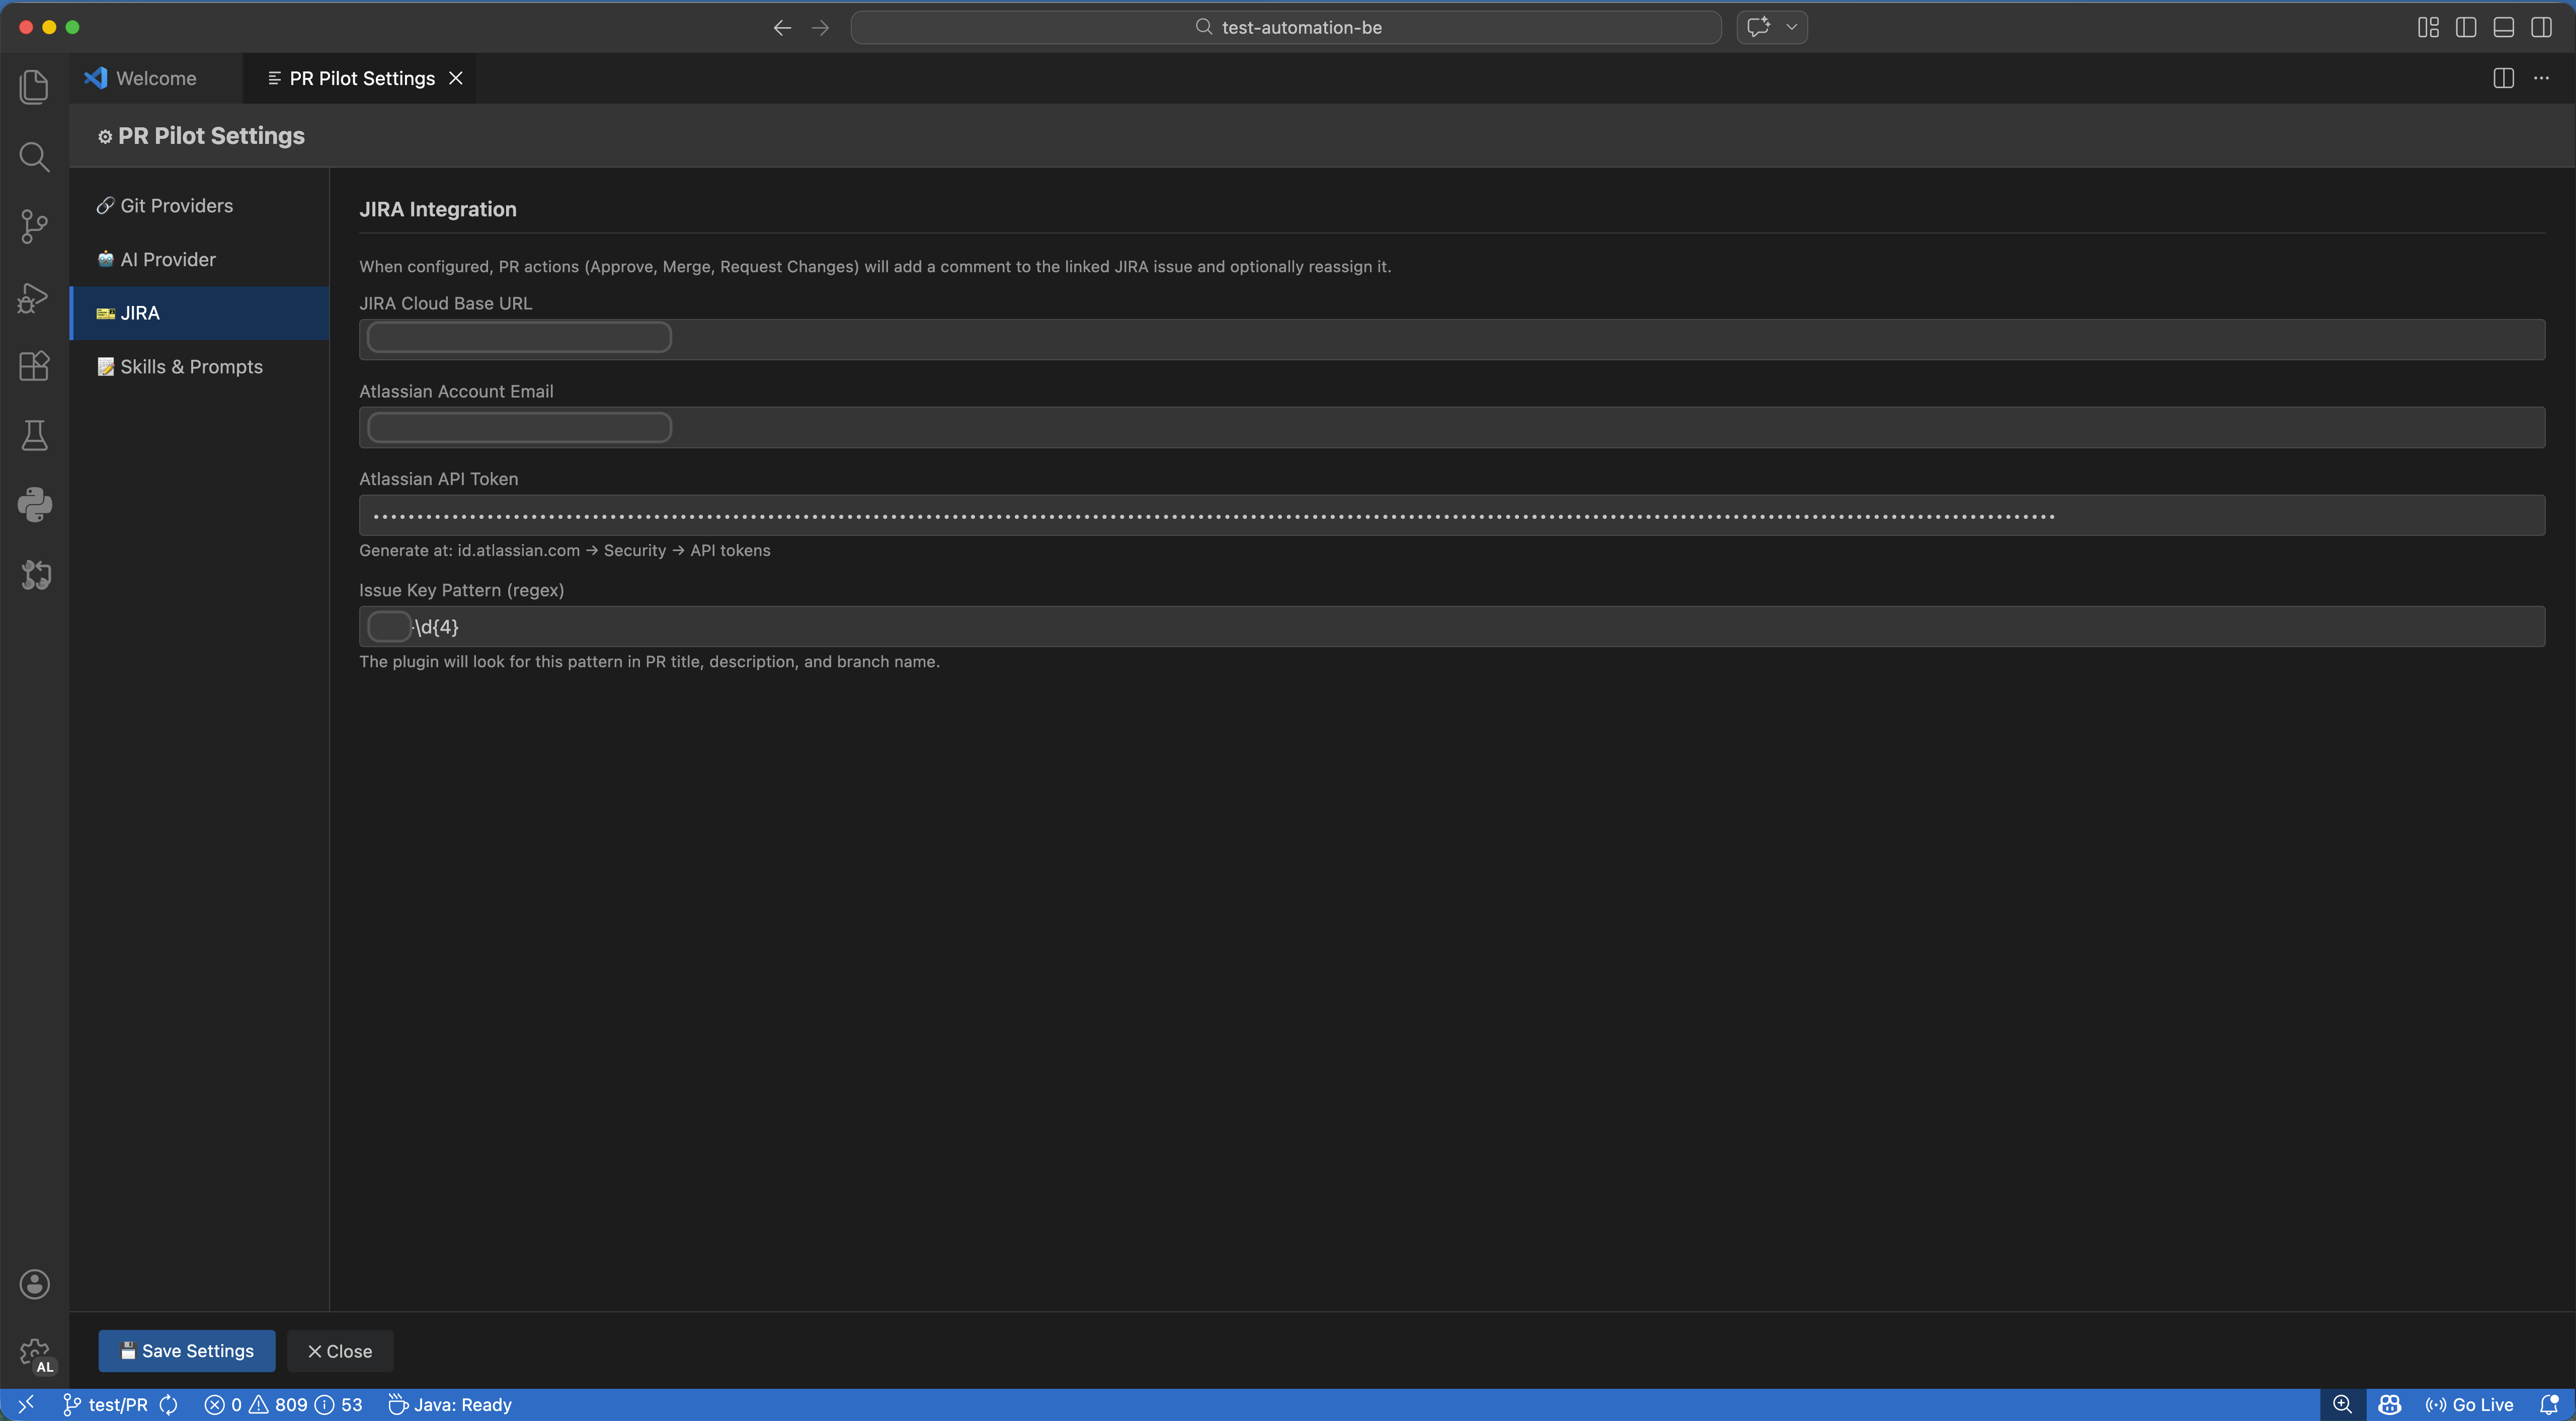The image size is (2576, 1421).
Task: Click the JIRA Cloud Base URL field
Action: [x=1450, y=339]
